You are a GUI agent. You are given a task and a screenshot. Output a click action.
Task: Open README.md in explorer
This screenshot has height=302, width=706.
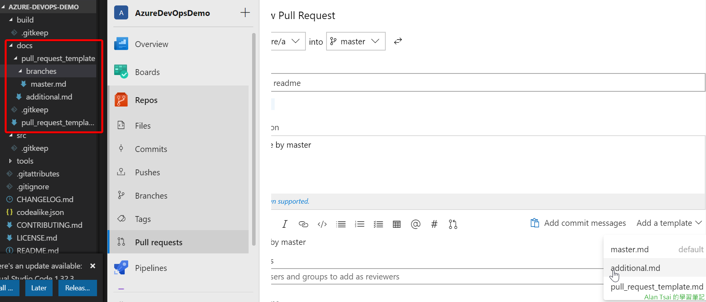[x=37, y=250]
